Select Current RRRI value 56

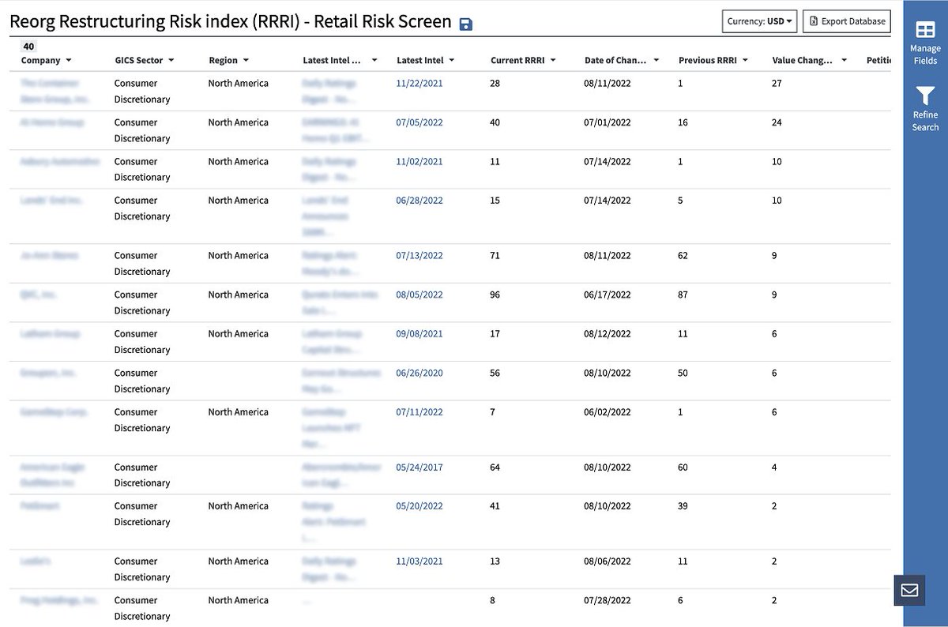pyautogui.click(x=495, y=373)
